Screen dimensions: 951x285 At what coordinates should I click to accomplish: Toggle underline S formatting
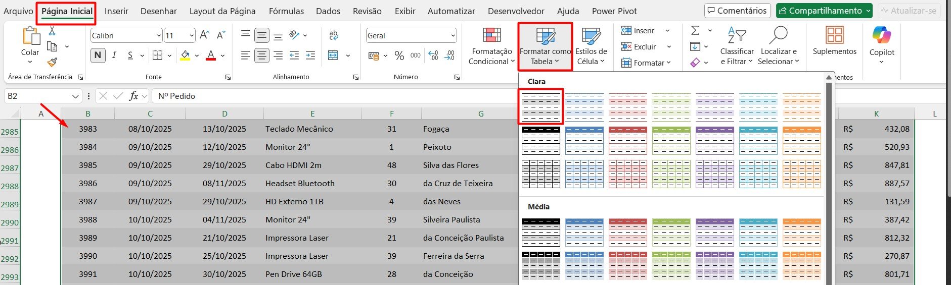[130, 55]
